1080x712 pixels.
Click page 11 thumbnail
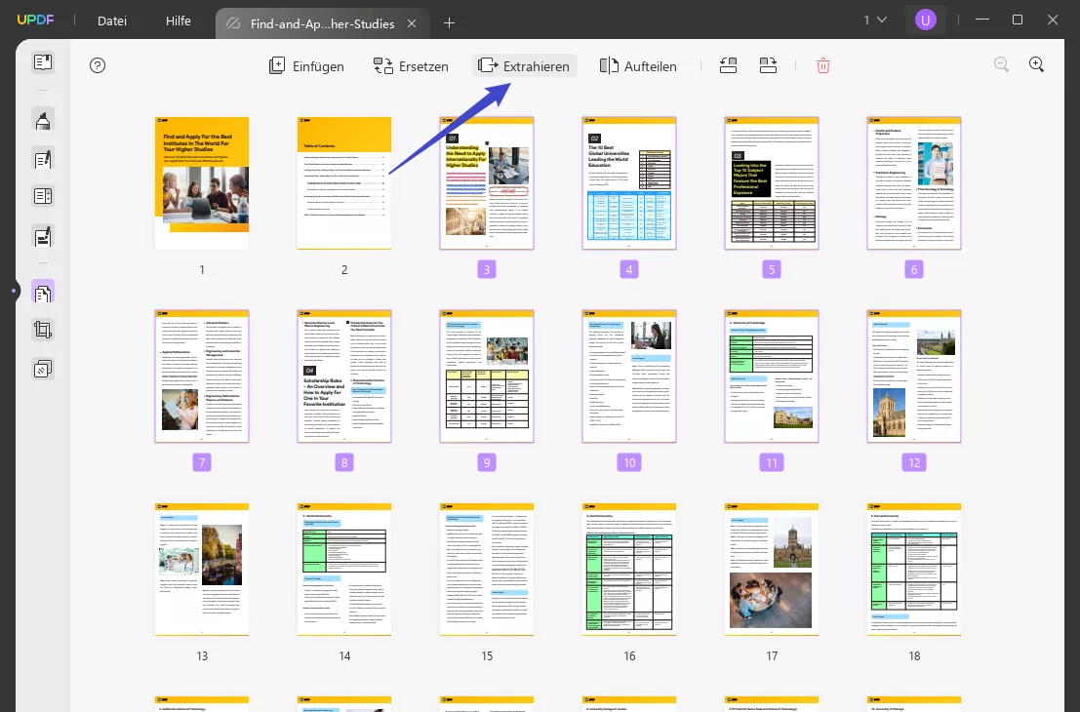(x=772, y=376)
